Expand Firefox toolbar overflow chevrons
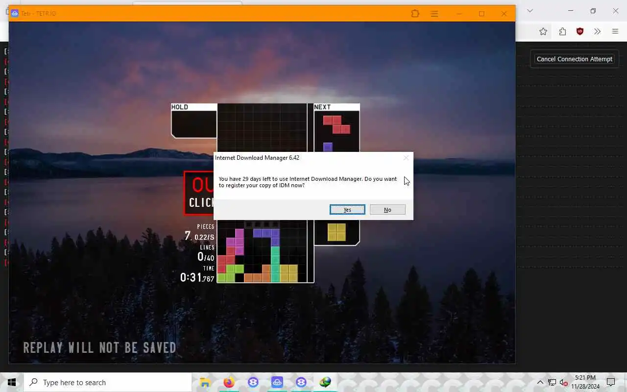This screenshot has height=392, width=627. click(597, 31)
